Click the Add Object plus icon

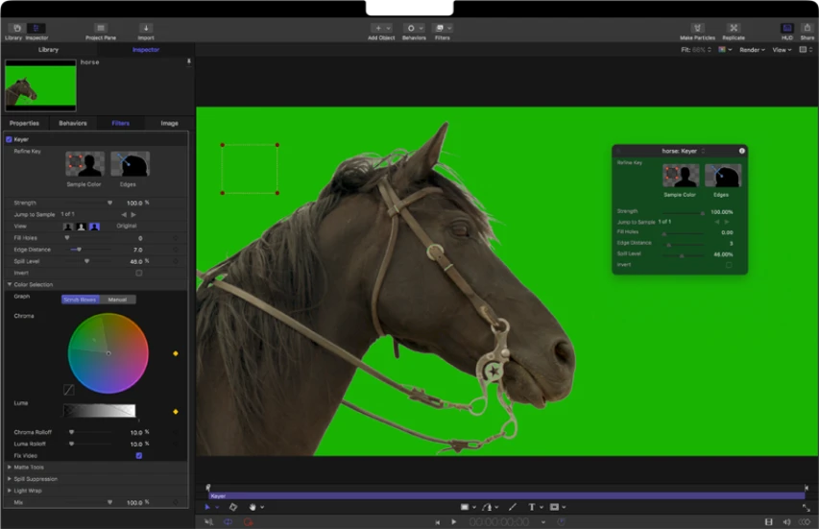coord(378,28)
